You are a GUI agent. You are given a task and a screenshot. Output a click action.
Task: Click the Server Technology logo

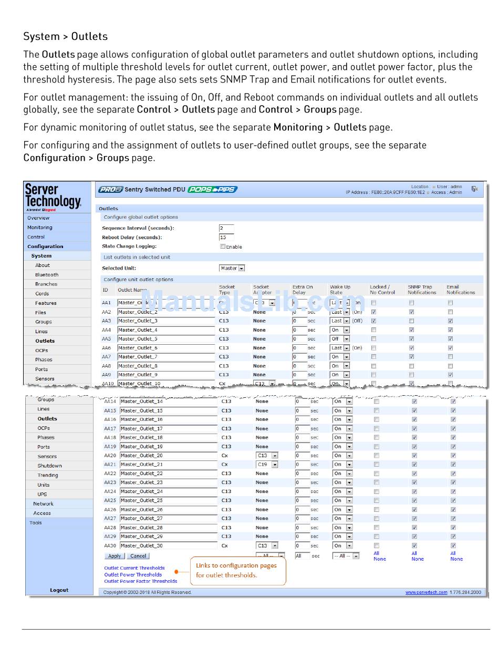coord(53,197)
